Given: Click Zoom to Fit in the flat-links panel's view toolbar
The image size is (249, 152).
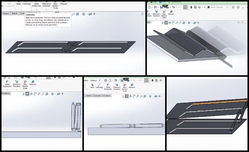Looking at the screenshot, I should [137, 96].
